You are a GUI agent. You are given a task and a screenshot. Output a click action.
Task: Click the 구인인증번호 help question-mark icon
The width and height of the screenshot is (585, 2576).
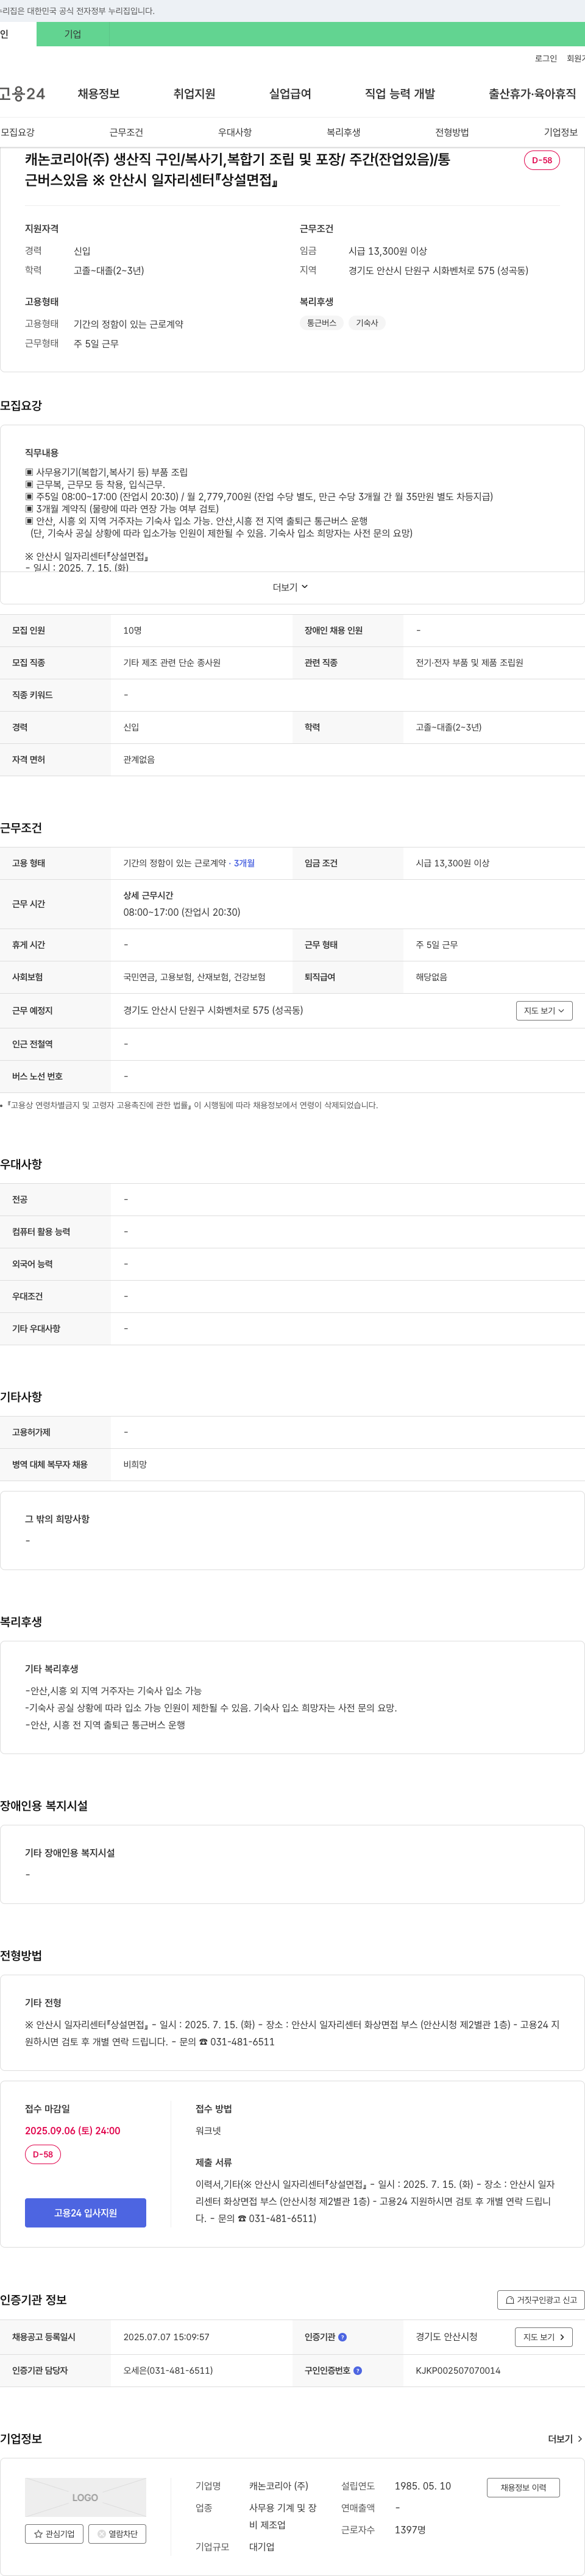pyautogui.click(x=358, y=2370)
